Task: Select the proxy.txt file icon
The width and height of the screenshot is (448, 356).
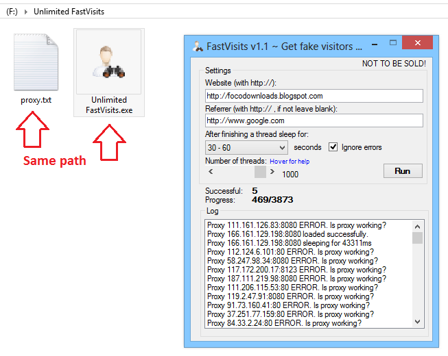Action: click(x=36, y=62)
